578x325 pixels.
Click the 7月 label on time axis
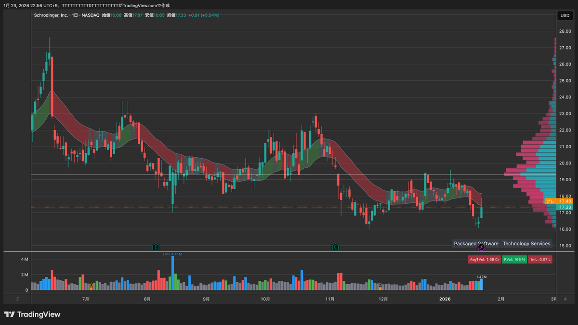(x=86, y=299)
